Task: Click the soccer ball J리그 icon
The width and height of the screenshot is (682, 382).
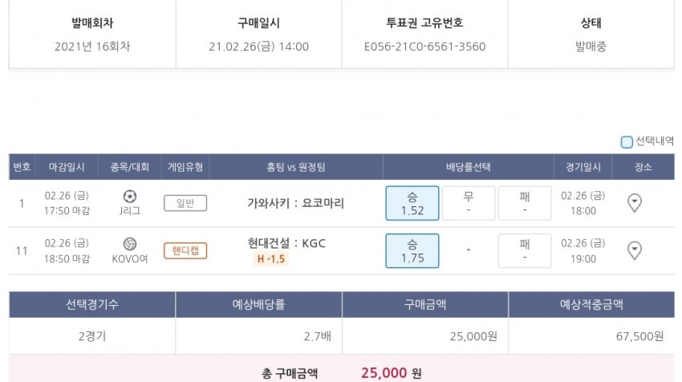Action: click(x=130, y=196)
